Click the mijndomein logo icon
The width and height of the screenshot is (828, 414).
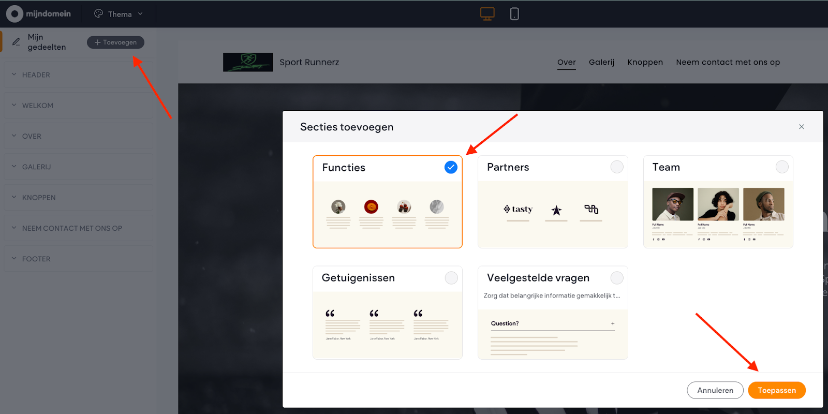(14, 14)
